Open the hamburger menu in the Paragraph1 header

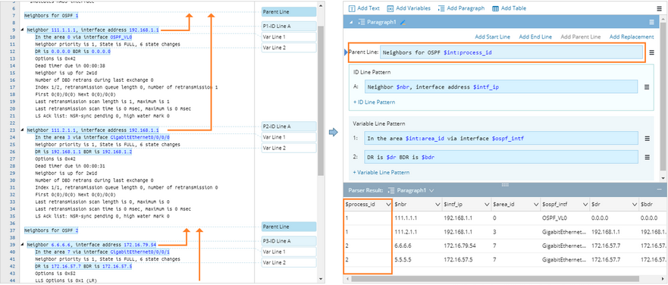tap(651, 22)
